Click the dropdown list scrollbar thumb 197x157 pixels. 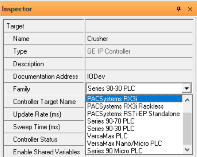pos(187,129)
